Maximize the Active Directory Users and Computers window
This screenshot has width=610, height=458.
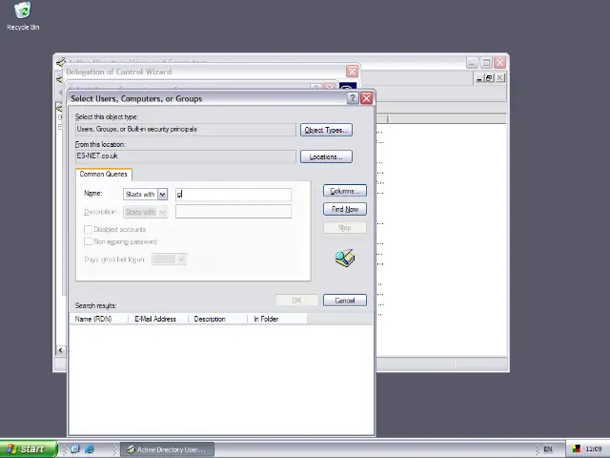(486, 62)
